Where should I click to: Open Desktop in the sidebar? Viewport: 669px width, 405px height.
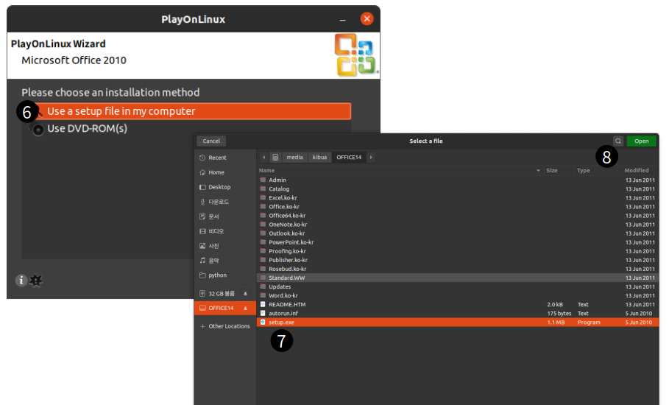(x=225, y=187)
